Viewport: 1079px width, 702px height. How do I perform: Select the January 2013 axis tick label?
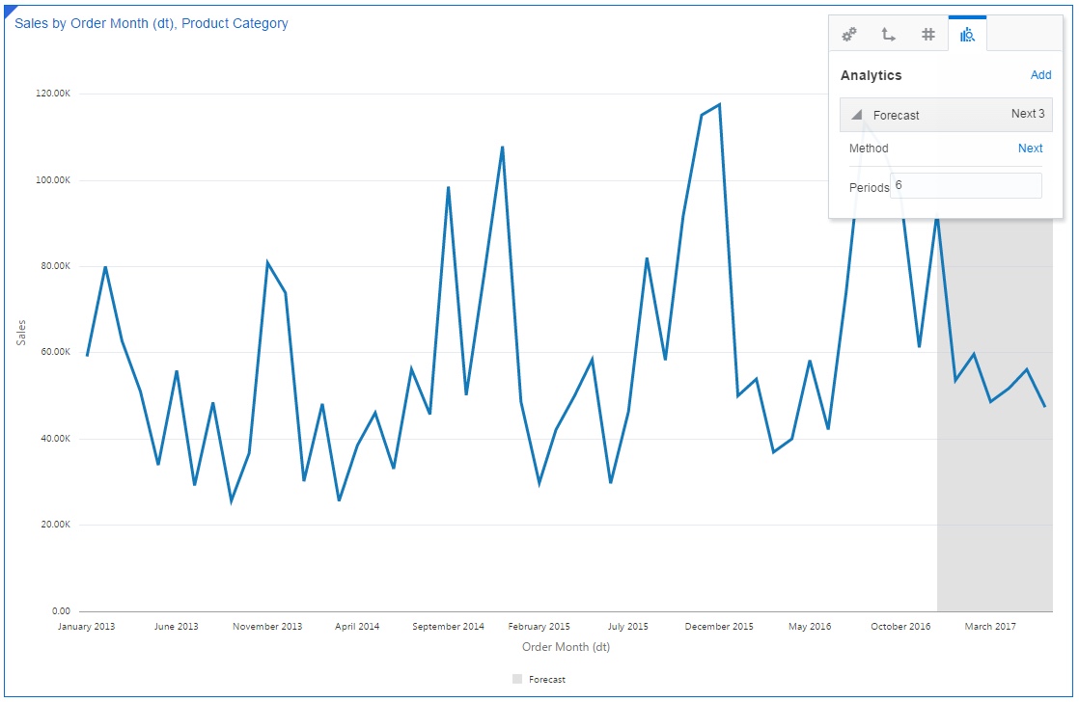[85, 626]
